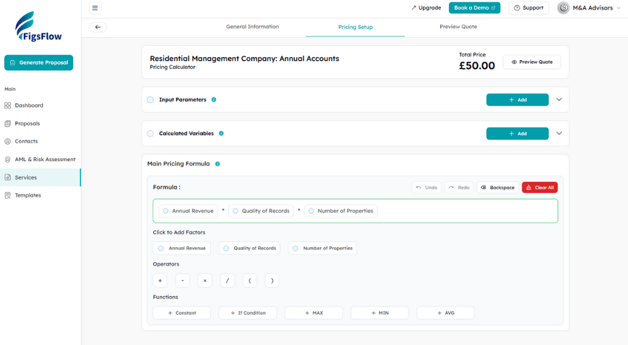Switch to the General Information tab
628x345 pixels.
pyautogui.click(x=252, y=27)
